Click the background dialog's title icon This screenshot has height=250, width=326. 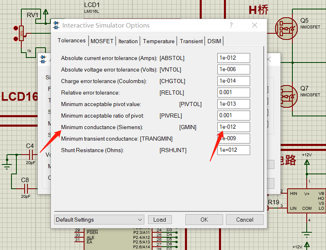[43, 59]
